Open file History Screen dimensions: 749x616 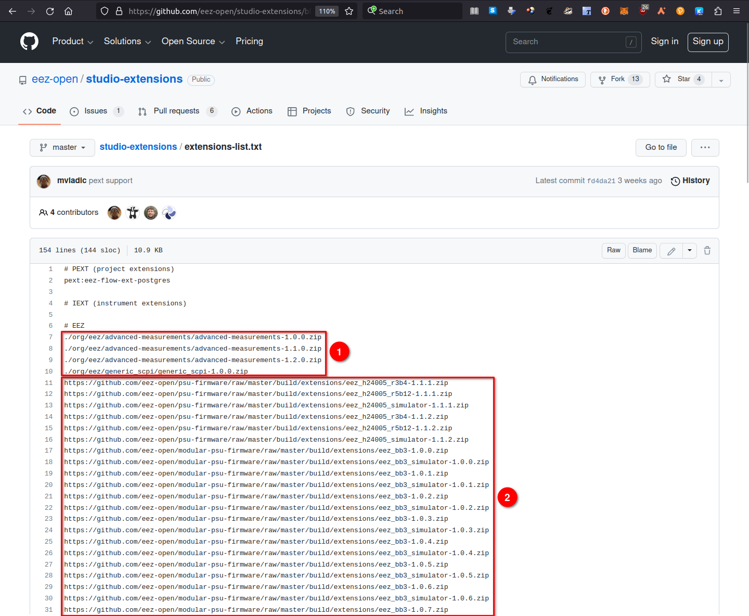click(690, 181)
